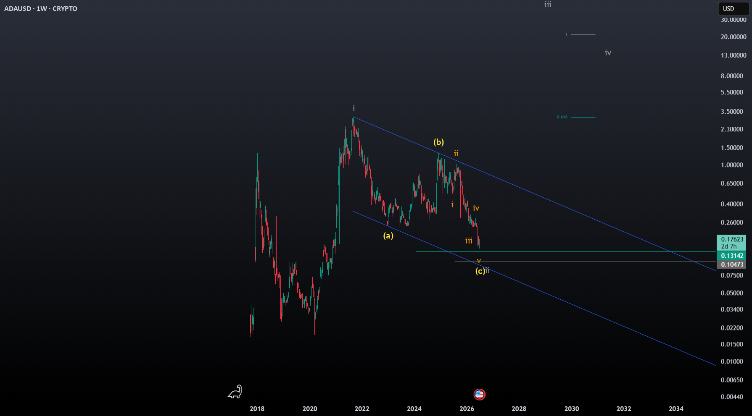Click the ADAUSD · 1W · CRYPTO symbol title
The height and width of the screenshot is (416, 752).
(x=41, y=8)
